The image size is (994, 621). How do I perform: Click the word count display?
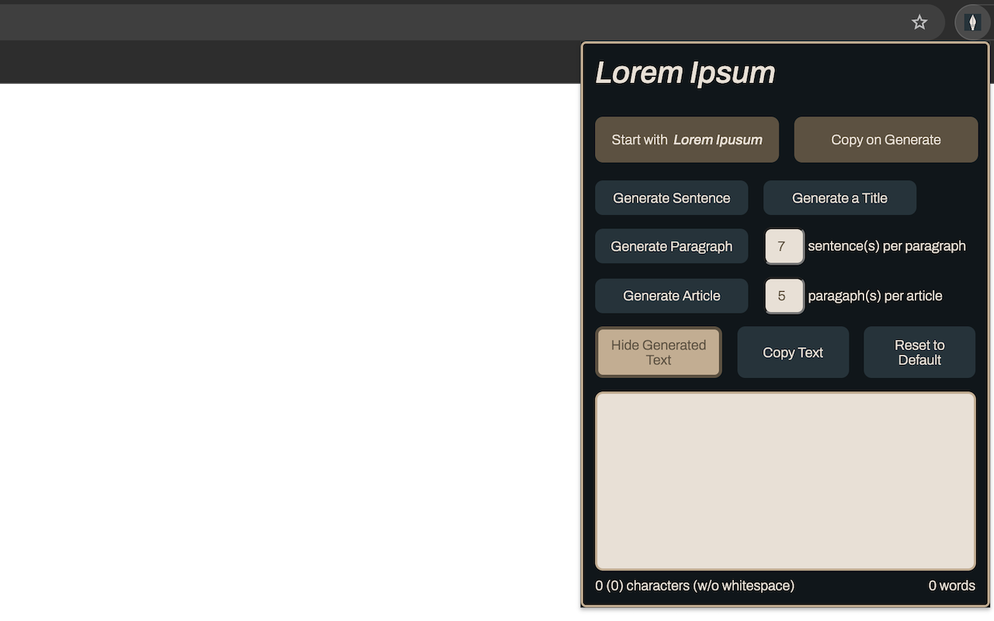(x=951, y=585)
